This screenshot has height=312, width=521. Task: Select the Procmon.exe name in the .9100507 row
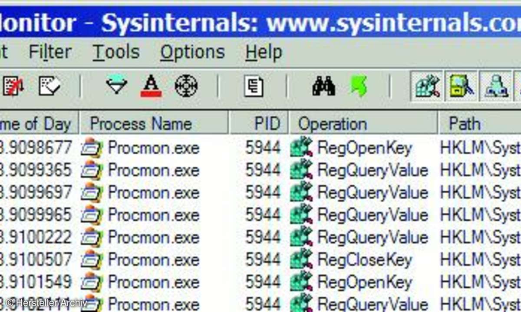154,260
